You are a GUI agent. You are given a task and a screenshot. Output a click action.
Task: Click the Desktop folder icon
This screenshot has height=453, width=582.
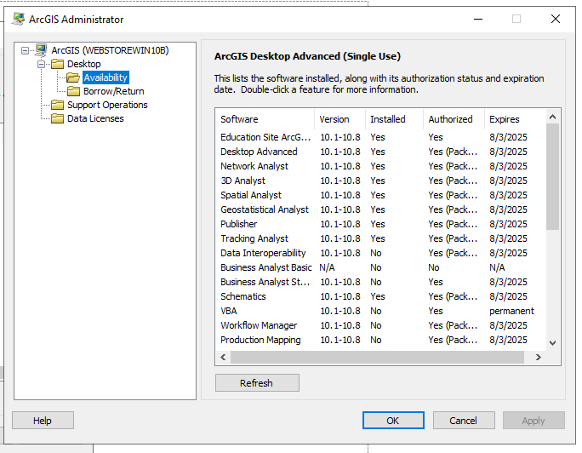tap(57, 64)
